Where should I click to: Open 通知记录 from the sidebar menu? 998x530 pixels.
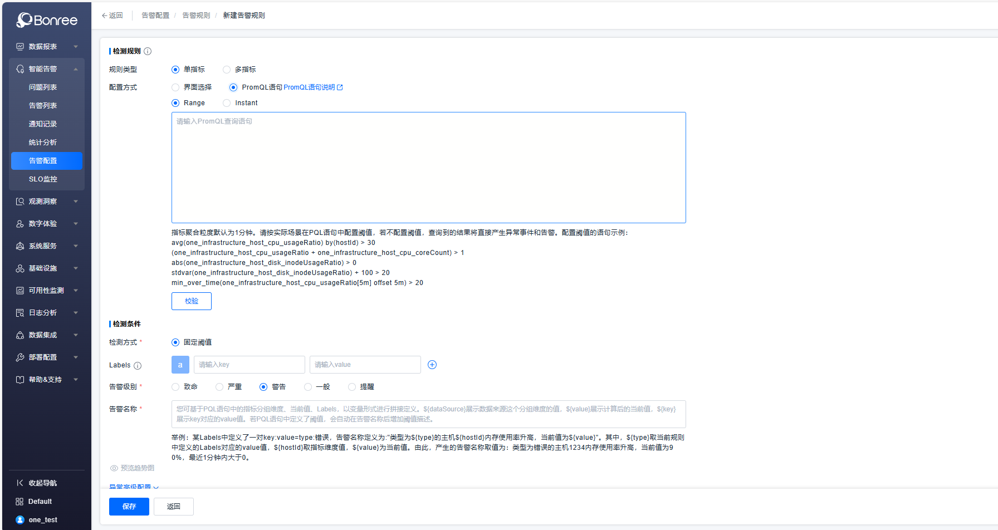point(43,124)
